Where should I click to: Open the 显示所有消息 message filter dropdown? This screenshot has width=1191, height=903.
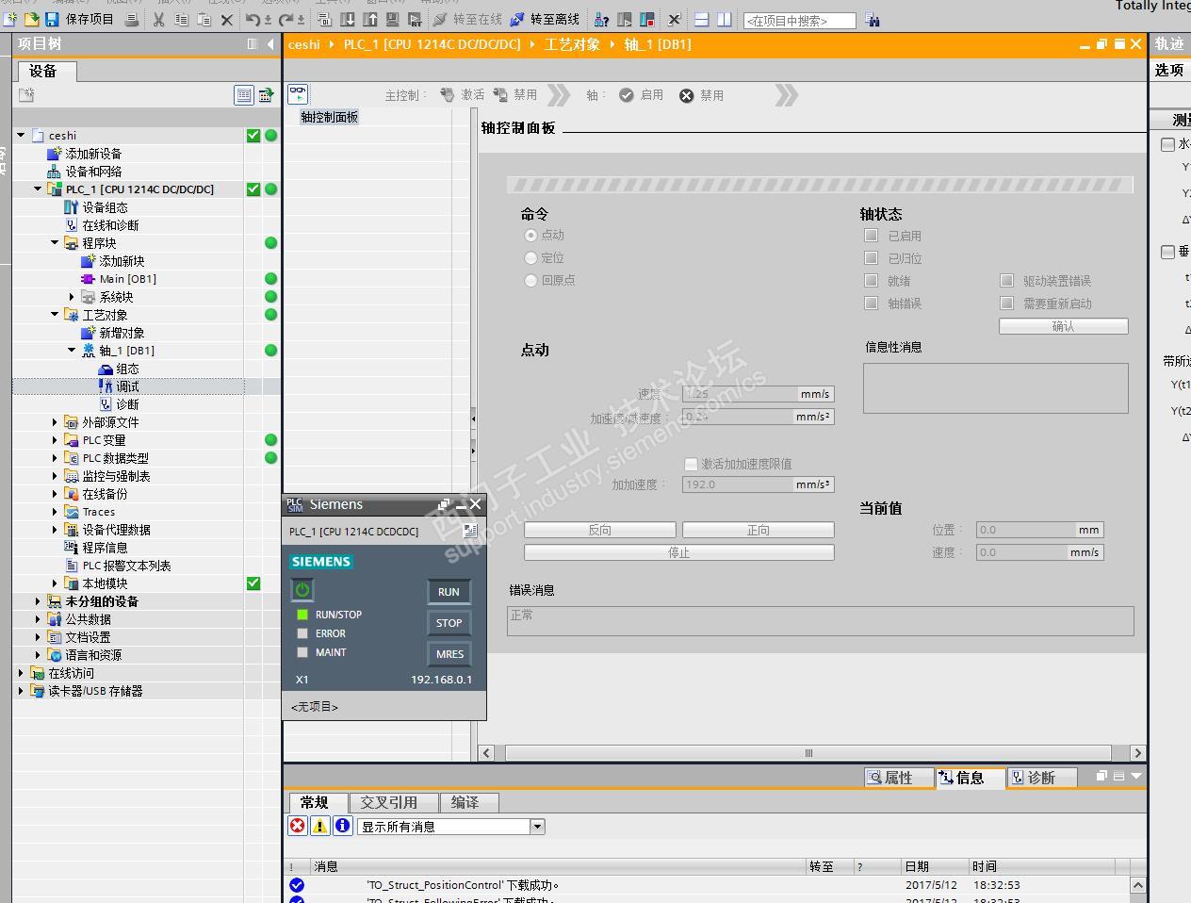(537, 827)
